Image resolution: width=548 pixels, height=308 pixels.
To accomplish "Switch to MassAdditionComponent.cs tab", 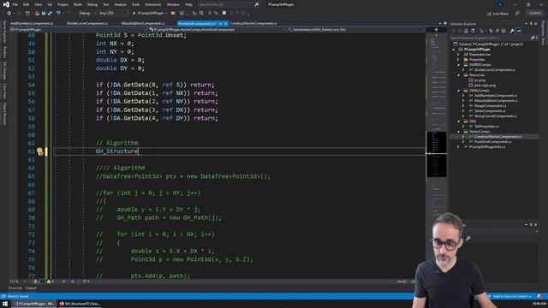I will click(x=143, y=23).
